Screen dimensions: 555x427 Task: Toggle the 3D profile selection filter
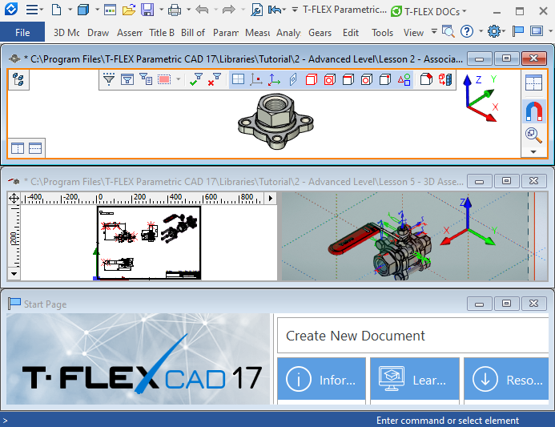coord(293,79)
